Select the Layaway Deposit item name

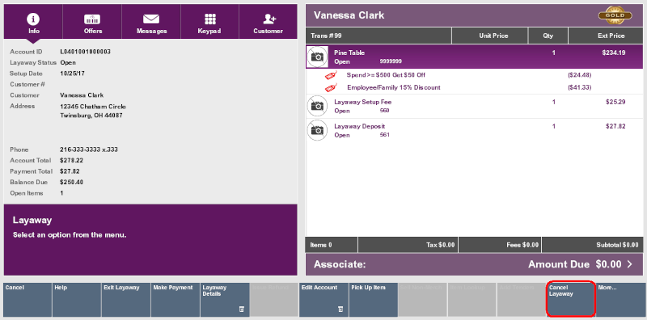(x=359, y=126)
